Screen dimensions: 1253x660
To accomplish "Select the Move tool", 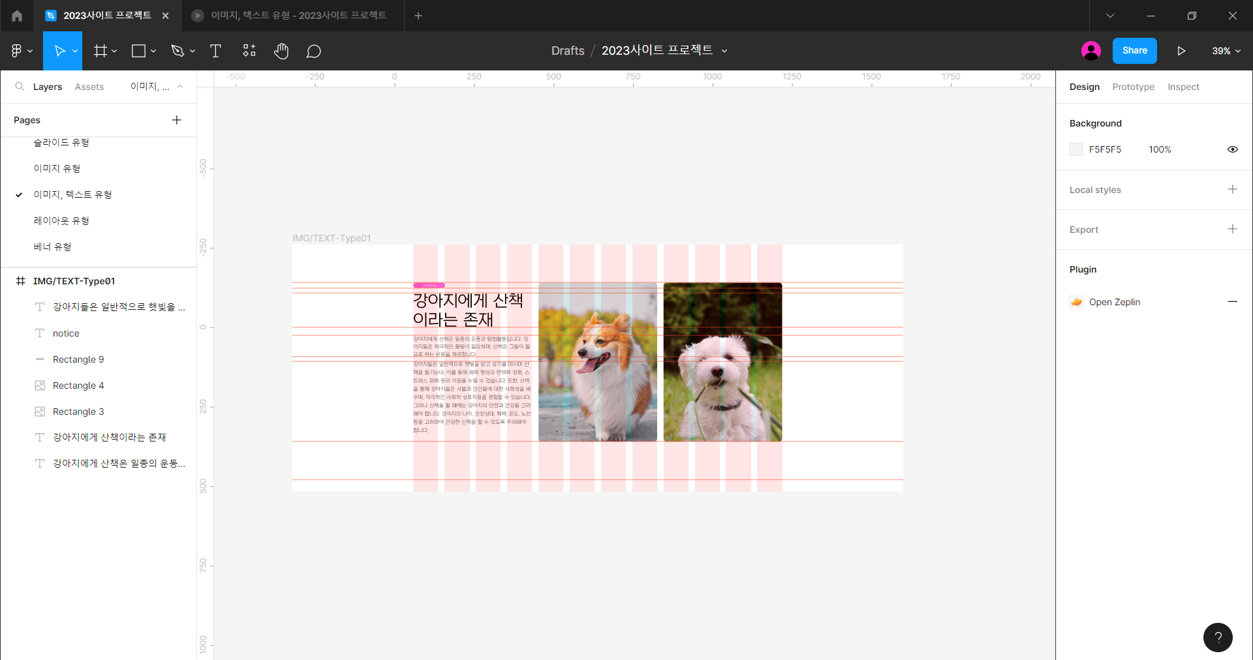I will (x=59, y=51).
